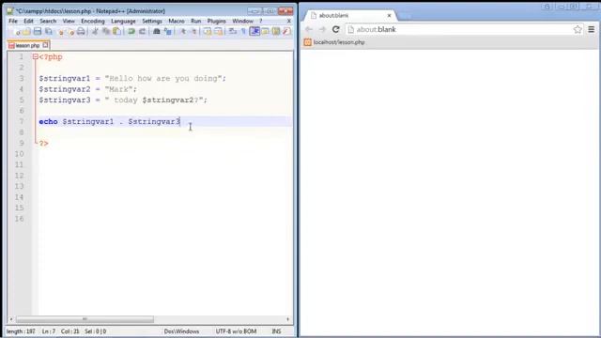Open the Language menu
Image resolution: width=601 pixels, height=338 pixels.
click(x=123, y=21)
